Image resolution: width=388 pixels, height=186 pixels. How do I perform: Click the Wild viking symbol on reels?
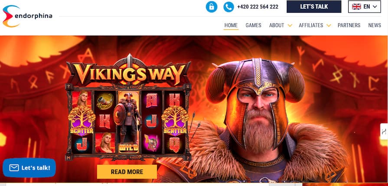128,122
